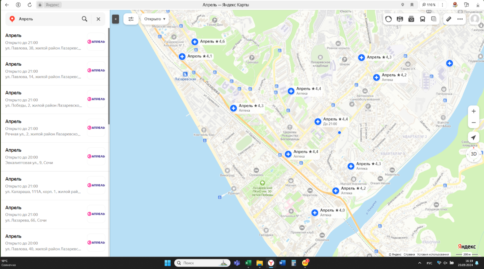
Task: Open the filter settings sliders button
Action: click(131, 19)
